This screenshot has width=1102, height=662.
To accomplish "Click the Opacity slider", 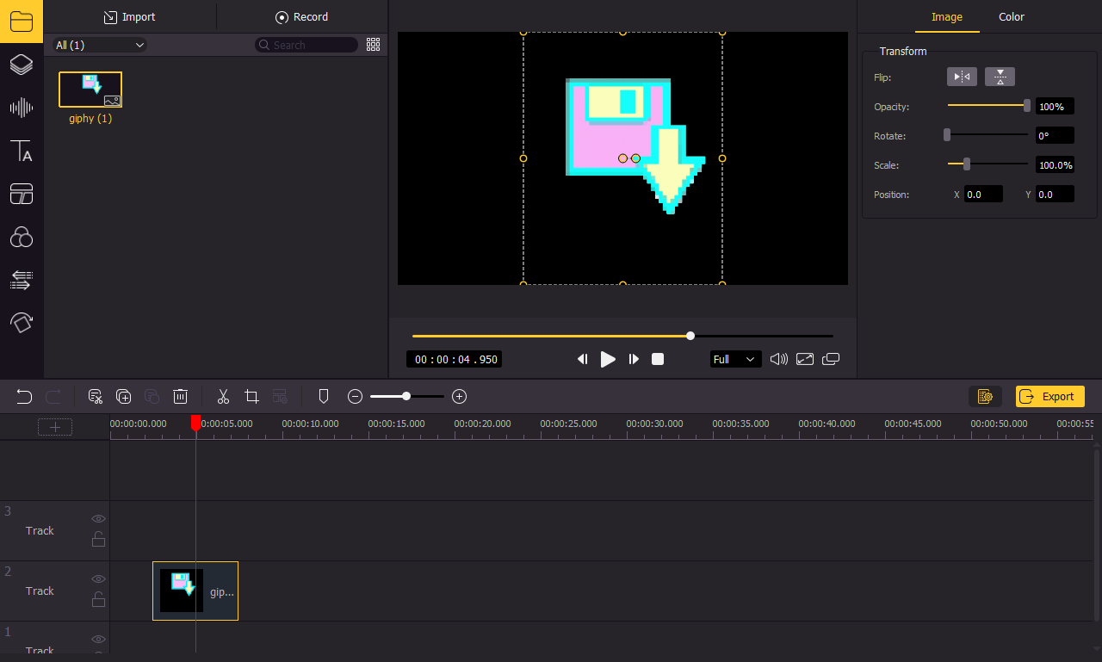I will (x=987, y=106).
